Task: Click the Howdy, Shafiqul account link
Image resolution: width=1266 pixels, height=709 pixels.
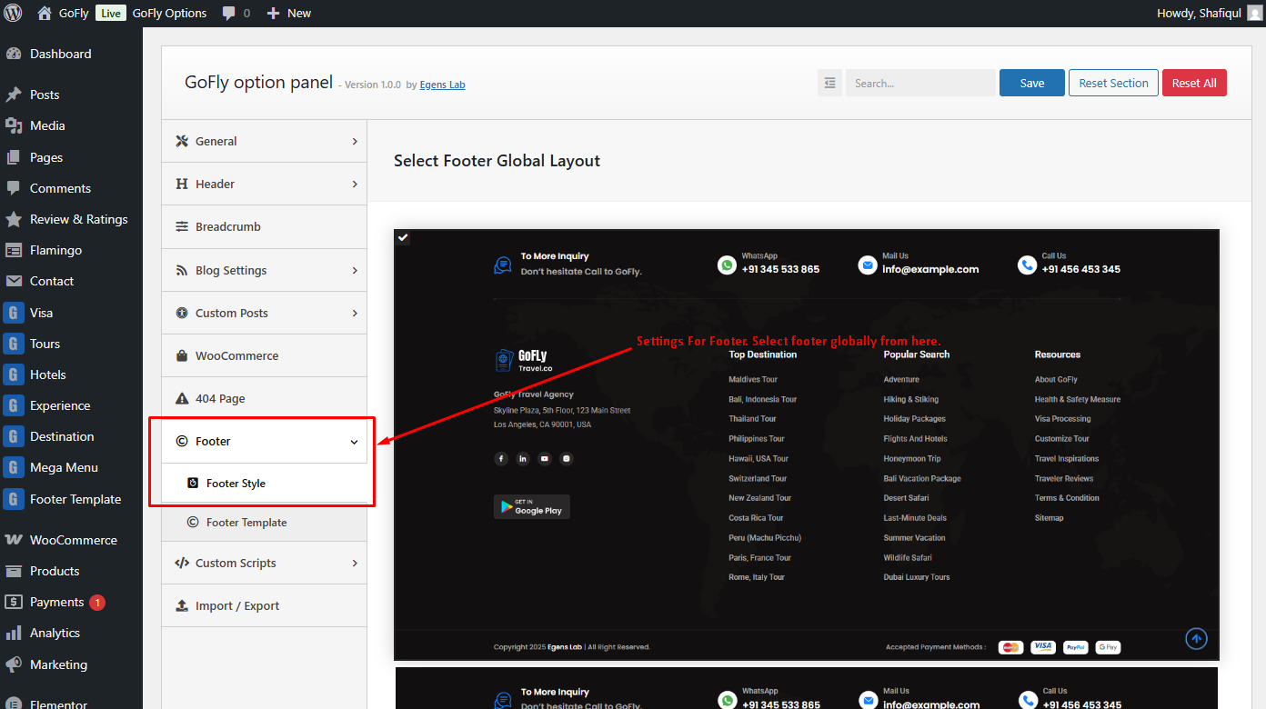Action: (1210, 13)
